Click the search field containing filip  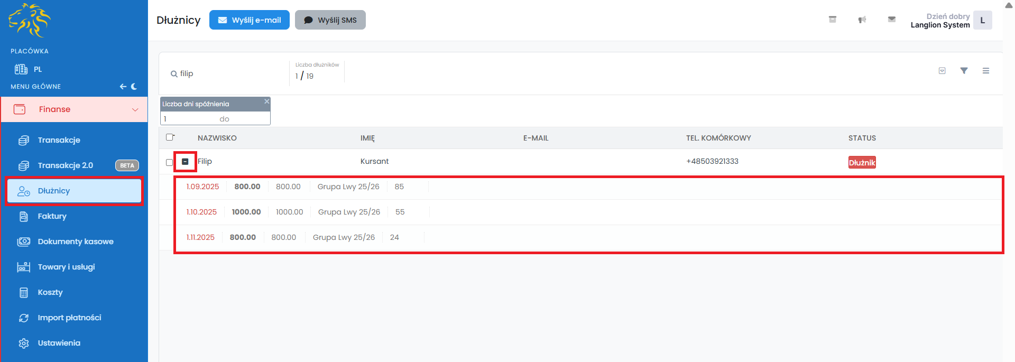click(227, 73)
